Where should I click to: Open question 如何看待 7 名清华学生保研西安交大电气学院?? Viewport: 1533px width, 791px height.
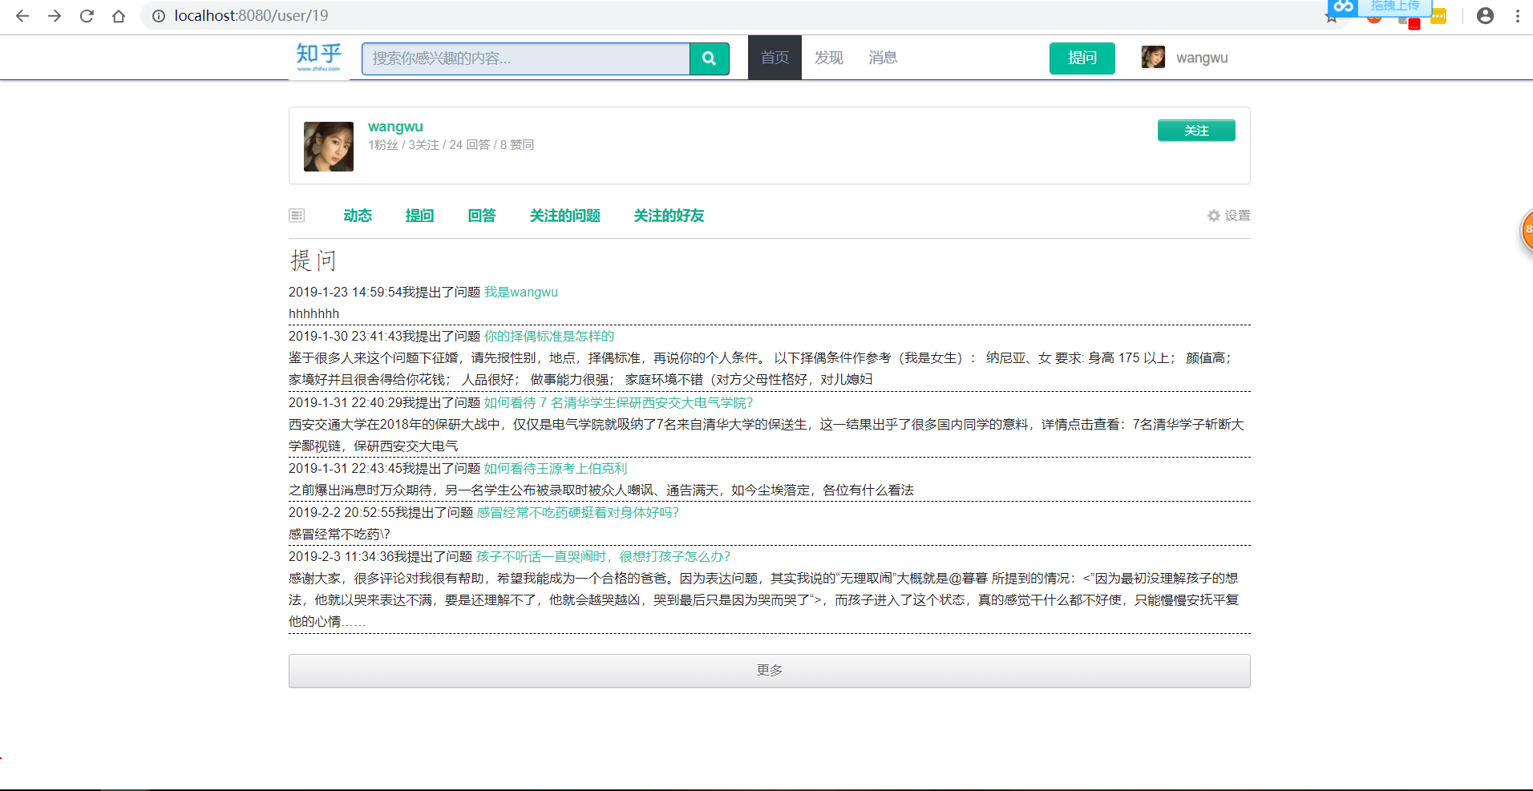click(618, 403)
